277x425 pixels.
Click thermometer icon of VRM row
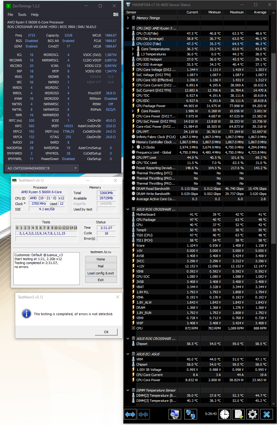pyautogui.click(x=133, y=359)
